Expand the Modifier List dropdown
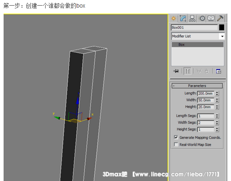The height and width of the screenshot is (181, 231). 222,36
